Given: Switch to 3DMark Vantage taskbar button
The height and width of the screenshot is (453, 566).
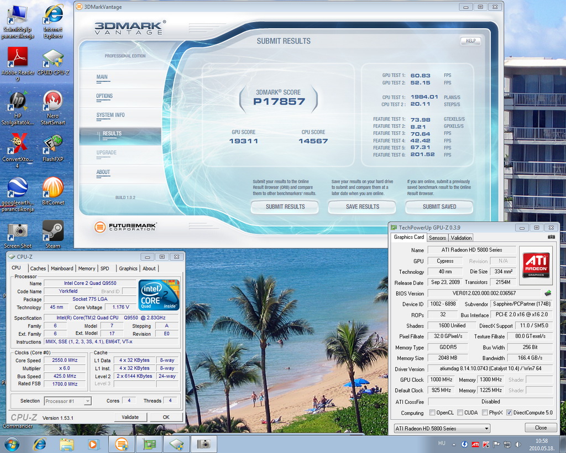Looking at the screenshot, I should (x=122, y=444).
